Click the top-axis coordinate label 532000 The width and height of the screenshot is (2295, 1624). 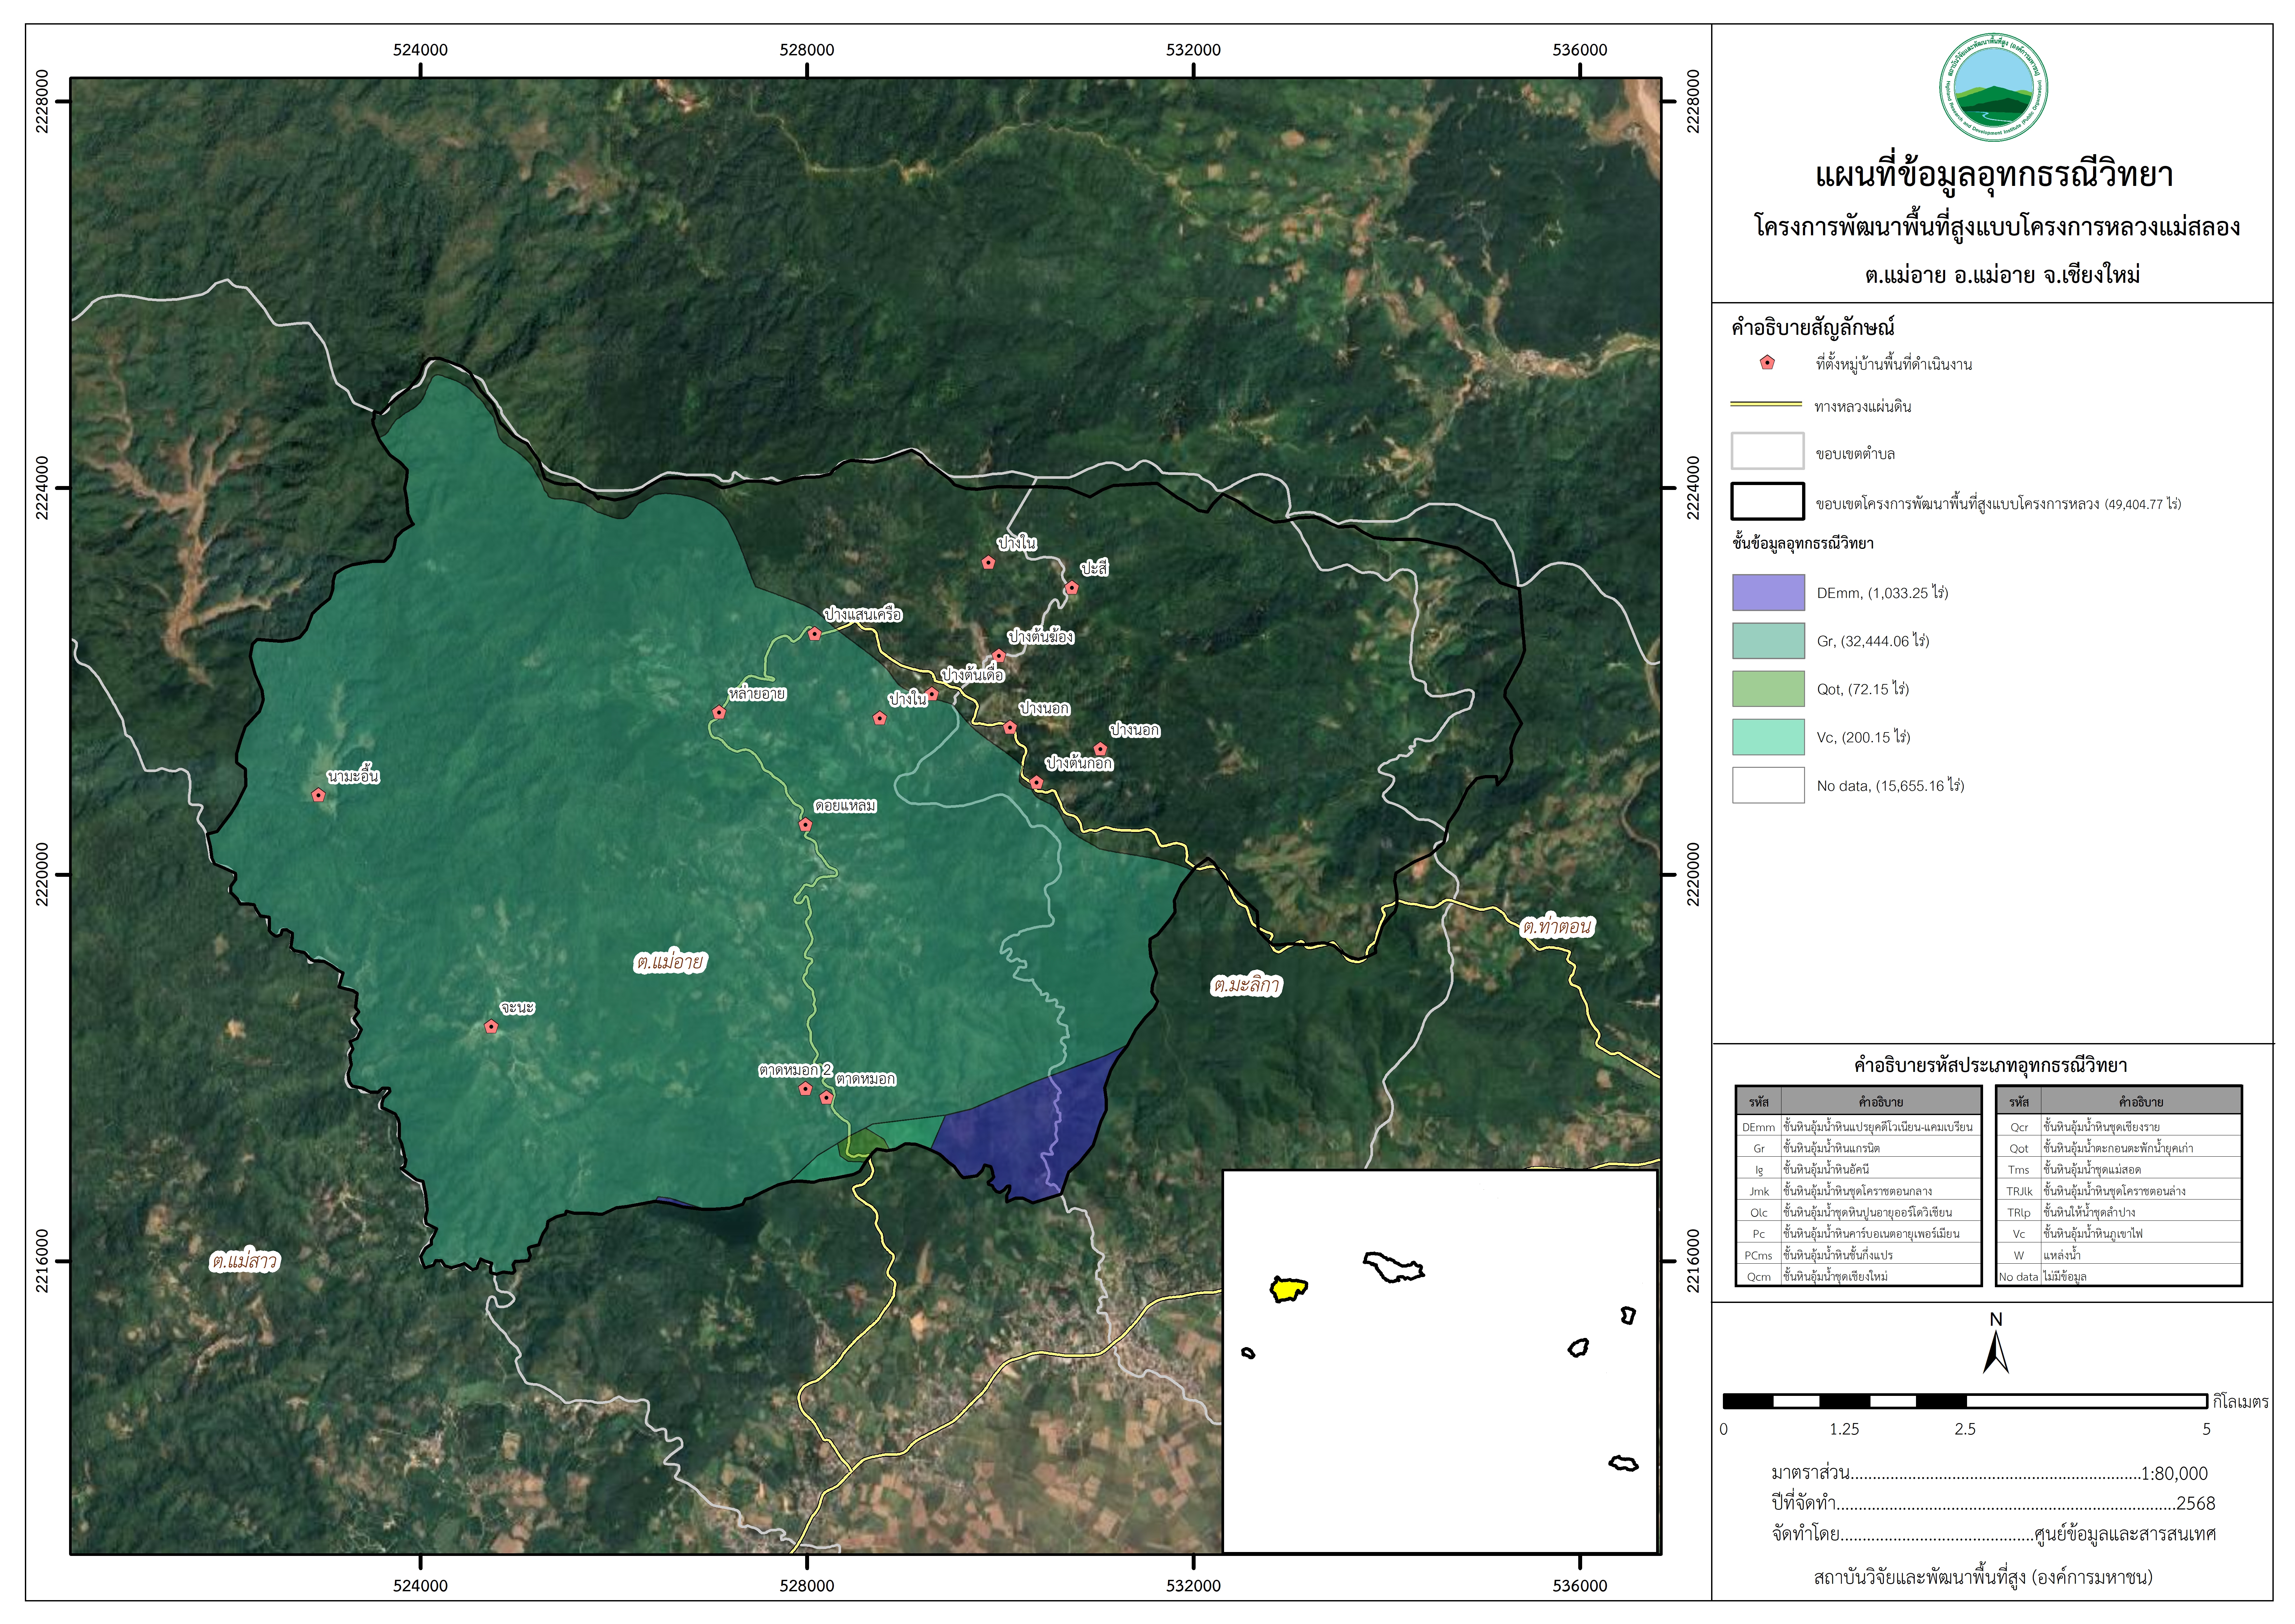tap(1193, 50)
